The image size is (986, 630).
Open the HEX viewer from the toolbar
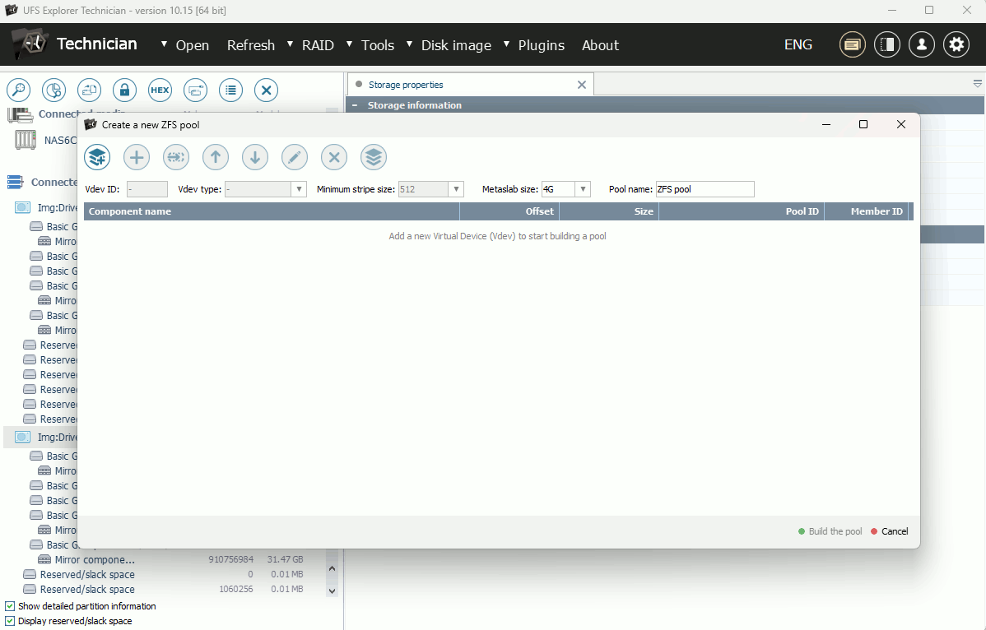160,90
